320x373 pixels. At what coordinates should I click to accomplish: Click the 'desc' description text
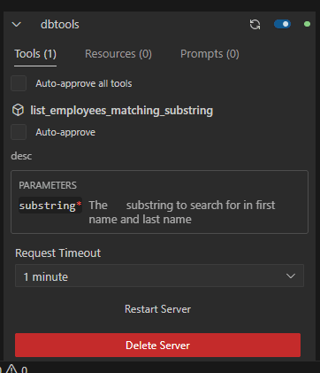(x=21, y=156)
